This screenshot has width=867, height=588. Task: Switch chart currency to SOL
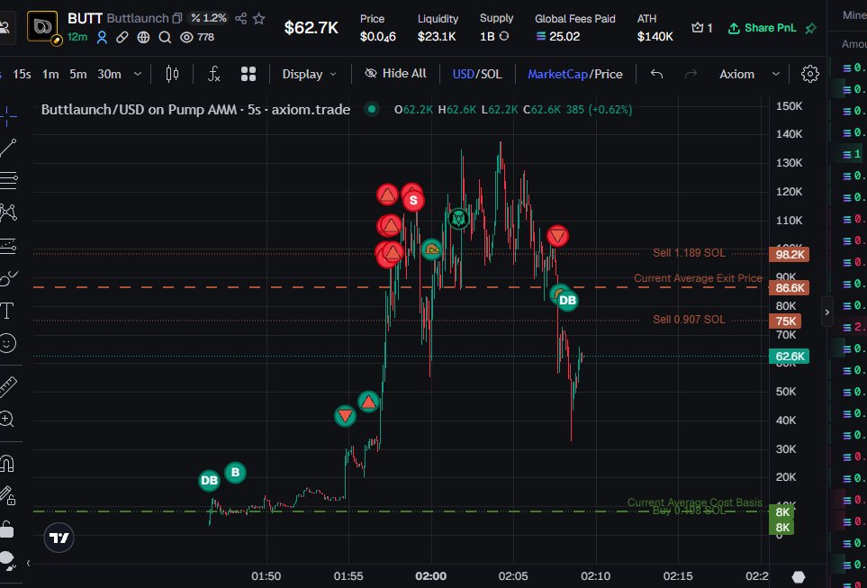(491, 74)
